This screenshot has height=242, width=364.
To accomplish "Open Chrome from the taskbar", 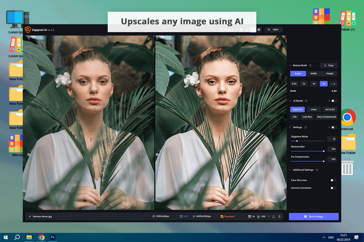I will pos(41,237).
